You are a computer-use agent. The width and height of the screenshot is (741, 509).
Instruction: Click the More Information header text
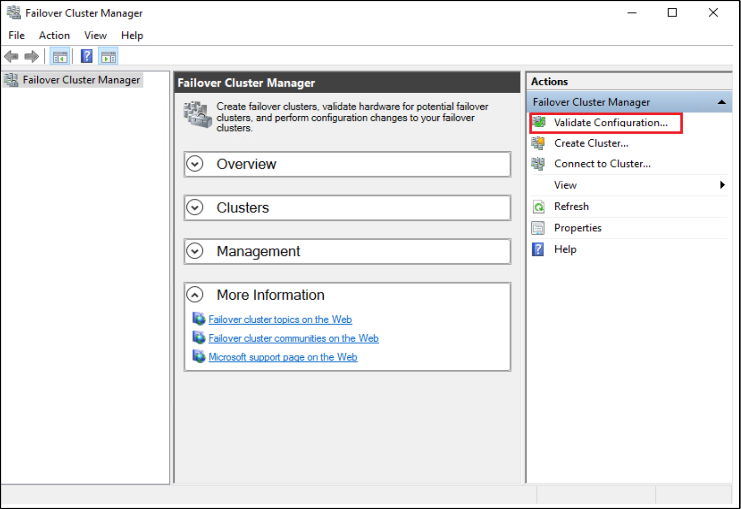click(270, 295)
